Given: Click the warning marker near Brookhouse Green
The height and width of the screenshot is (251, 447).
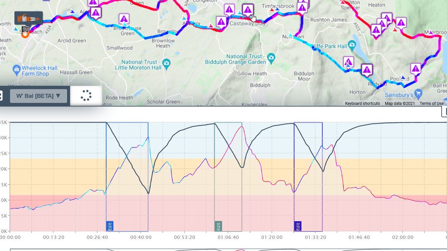Looking at the screenshot, I should [x=124, y=18].
